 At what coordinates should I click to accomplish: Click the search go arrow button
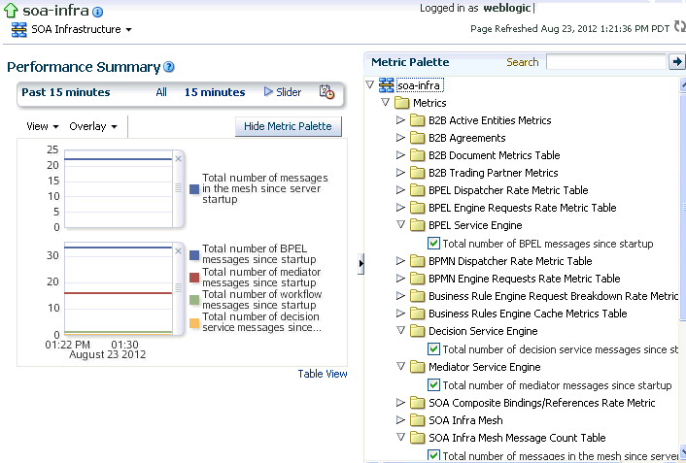[x=677, y=62]
